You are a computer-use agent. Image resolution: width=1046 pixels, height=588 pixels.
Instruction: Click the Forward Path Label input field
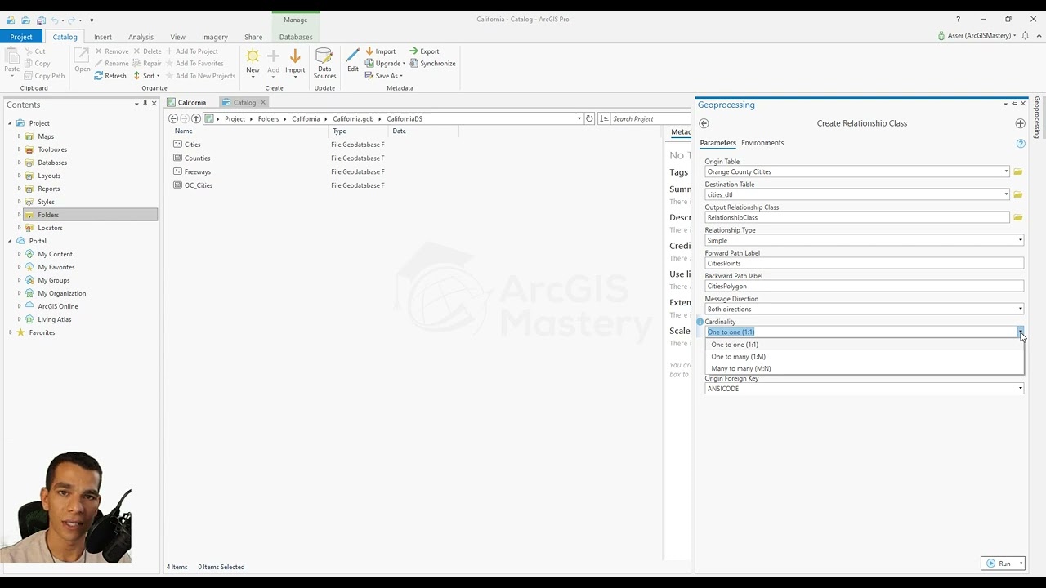click(x=865, y=264)
